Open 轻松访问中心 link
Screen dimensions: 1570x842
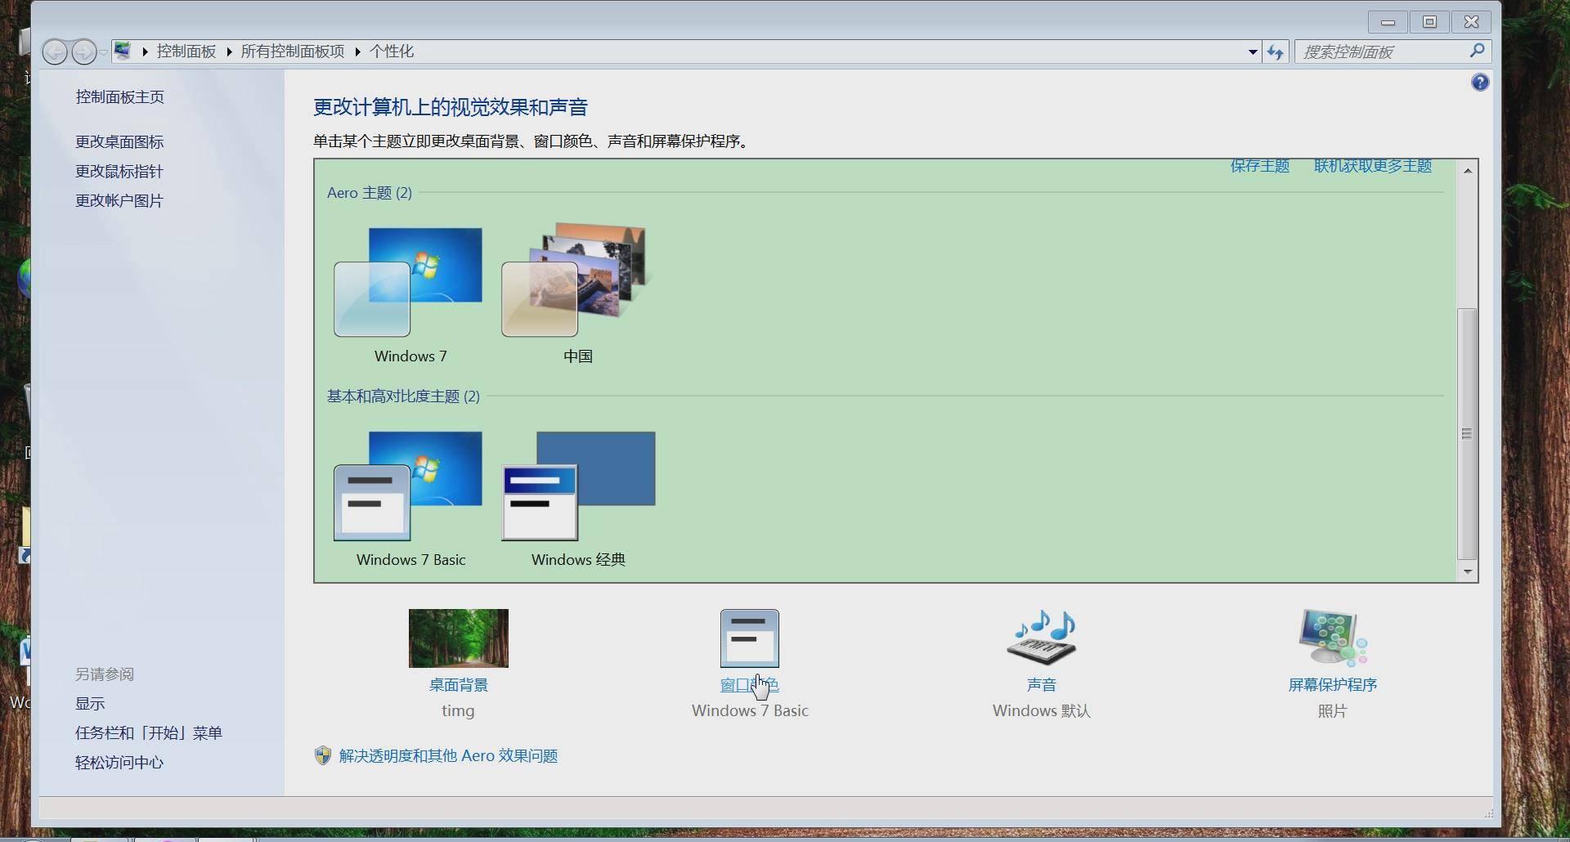(x=119, y=763)
